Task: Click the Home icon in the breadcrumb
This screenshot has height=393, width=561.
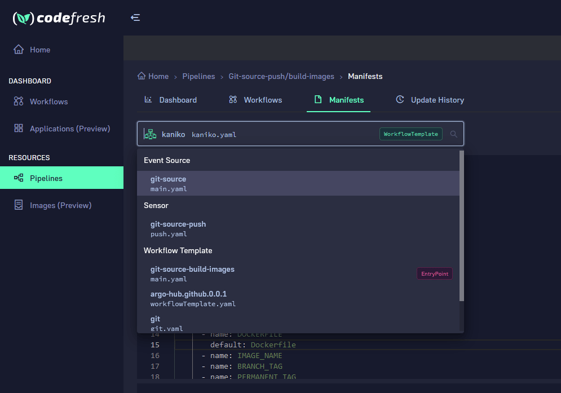Action: coord(142,76)
